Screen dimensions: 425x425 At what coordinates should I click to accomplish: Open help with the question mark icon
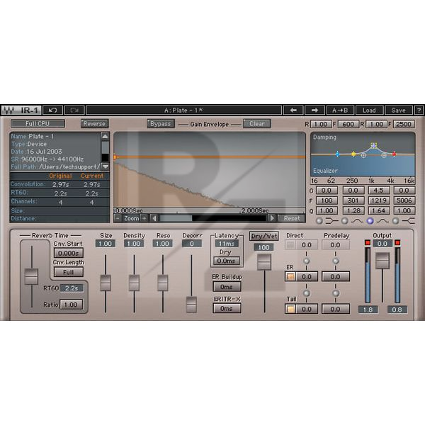pos(419,110)
